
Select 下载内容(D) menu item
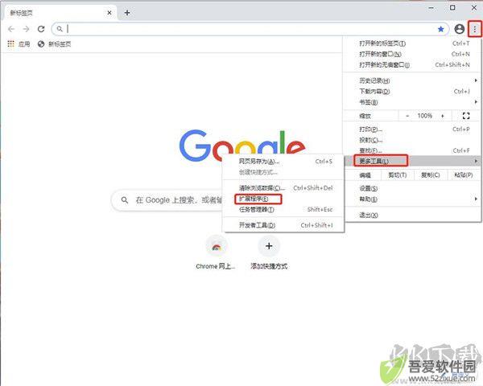point(412,92)
